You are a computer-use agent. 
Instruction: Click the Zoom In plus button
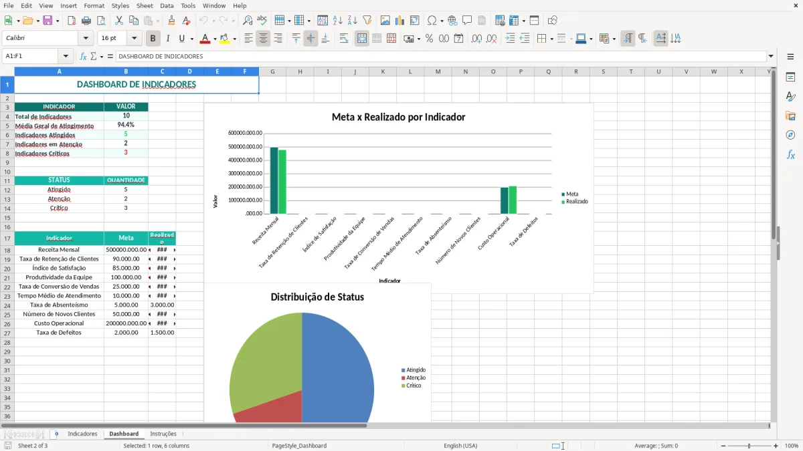click(x=776, y=446)
